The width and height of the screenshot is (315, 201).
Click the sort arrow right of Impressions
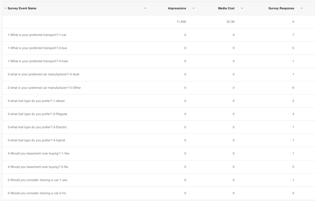pyautogui.click(x=193, y=8)
